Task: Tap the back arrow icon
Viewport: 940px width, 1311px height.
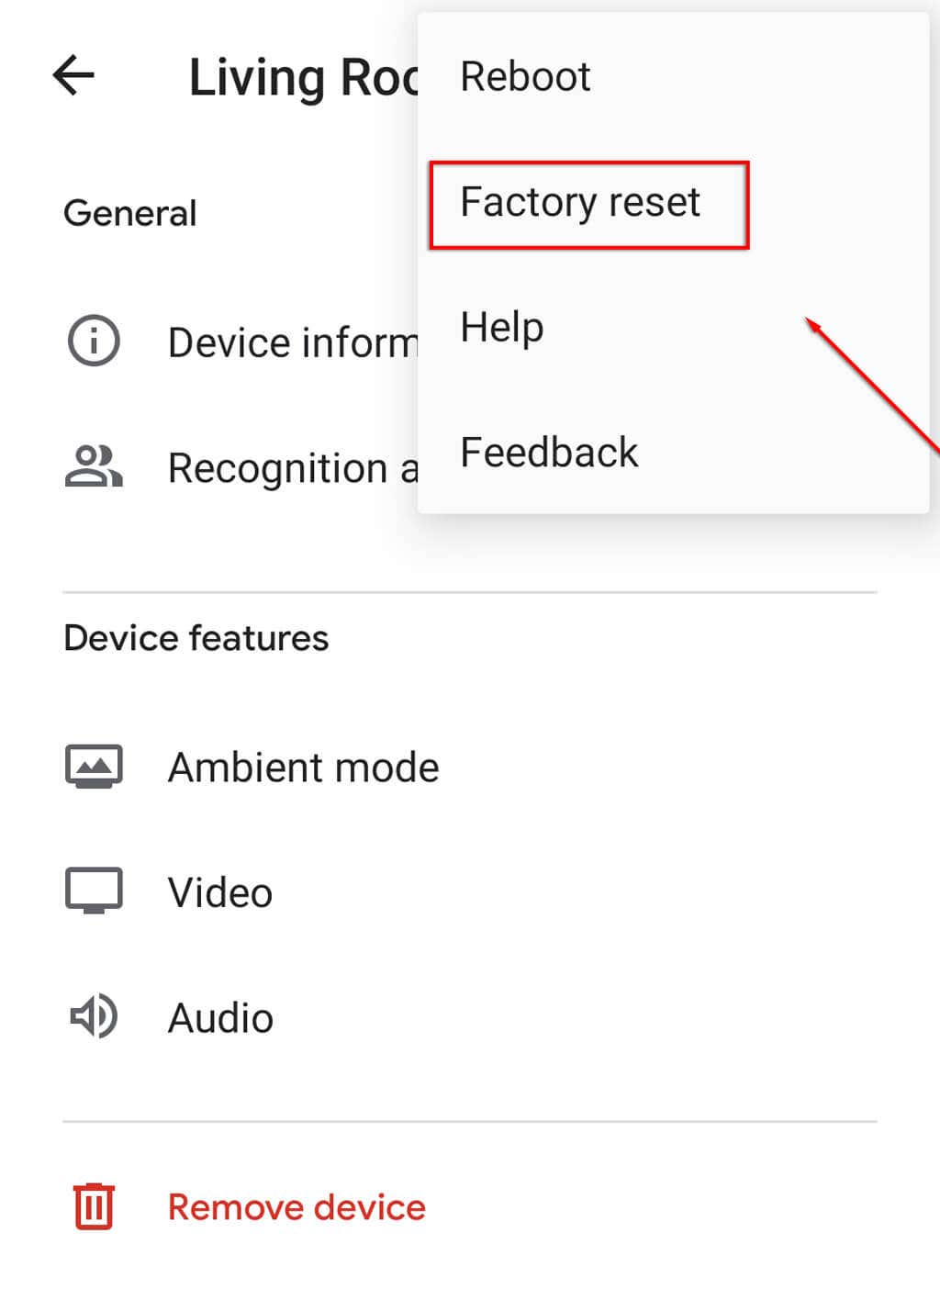Action: point(73,75)
